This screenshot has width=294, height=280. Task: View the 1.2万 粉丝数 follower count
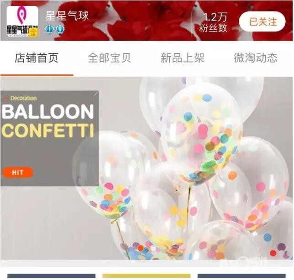coord(213,22)
